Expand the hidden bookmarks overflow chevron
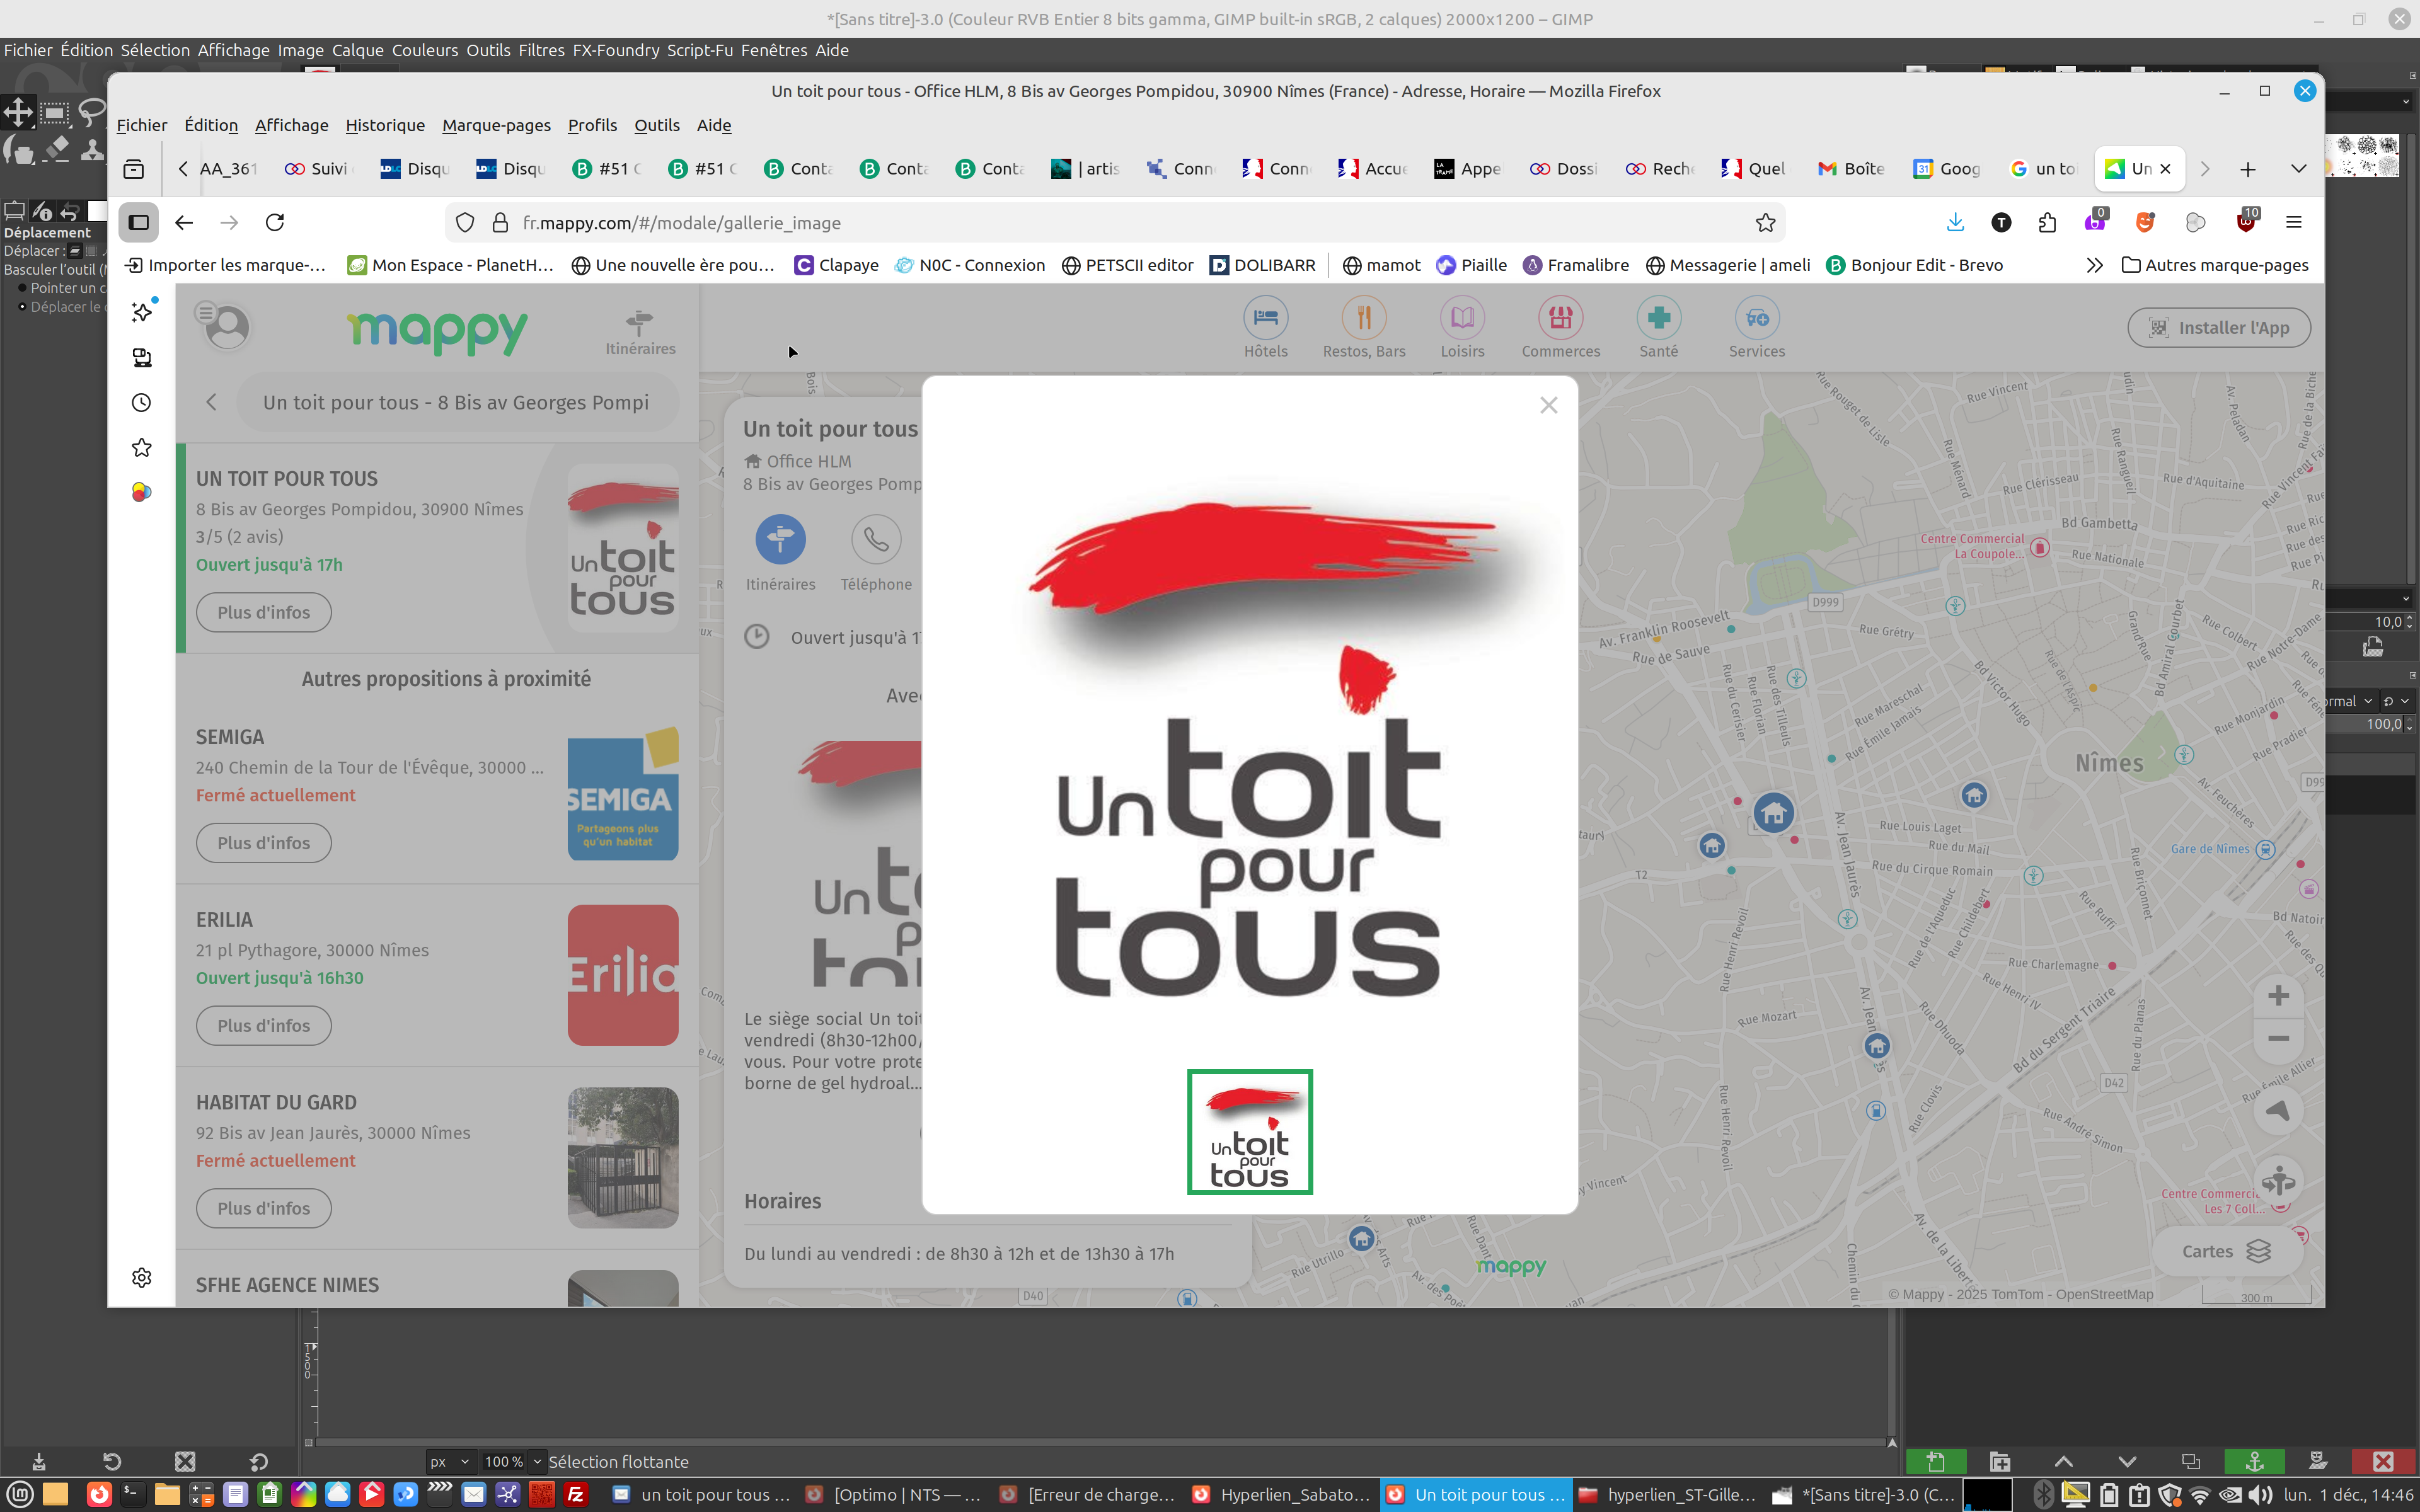 click(x=2094, y=265)
